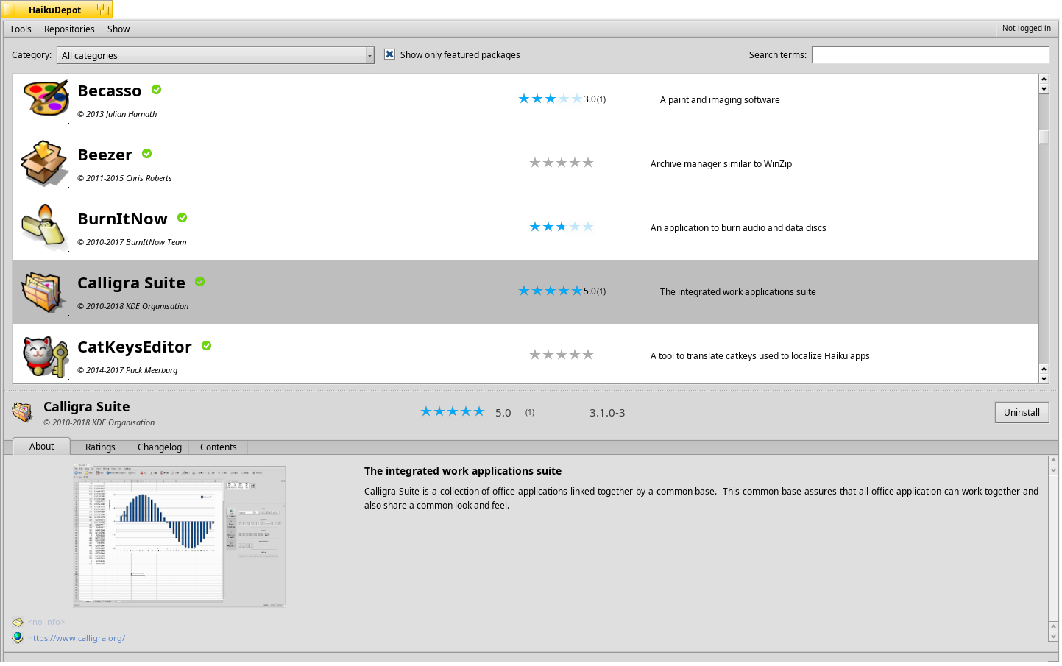
Task: Click '© 2014-2017 Puck Meerburg' copyright text
Action: [x=128, y=371]
